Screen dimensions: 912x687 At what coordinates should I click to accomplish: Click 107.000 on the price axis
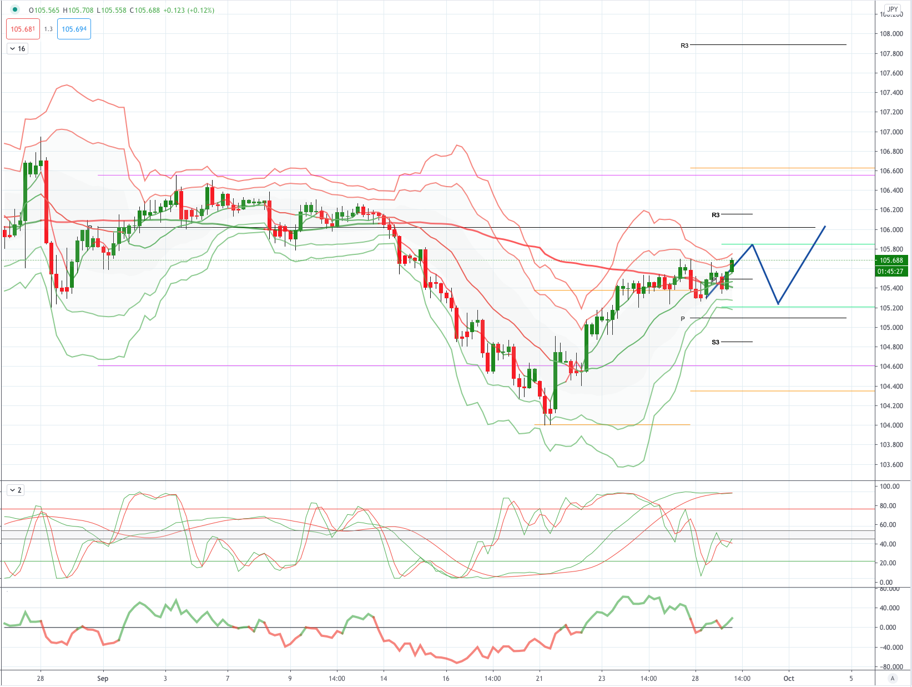click(x=891, y=132)
